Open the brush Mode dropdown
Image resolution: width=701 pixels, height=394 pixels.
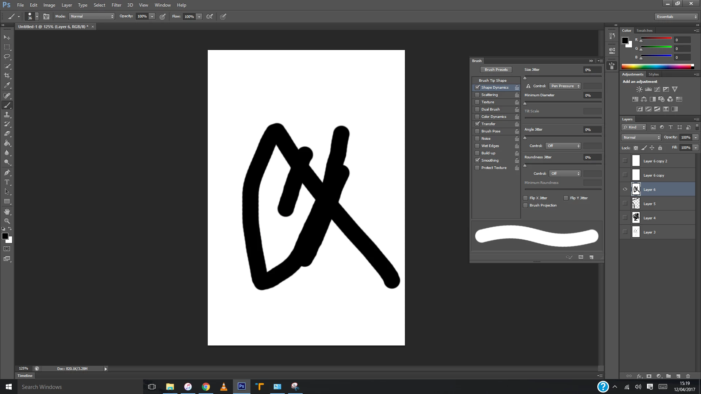[x=92, y=16]
